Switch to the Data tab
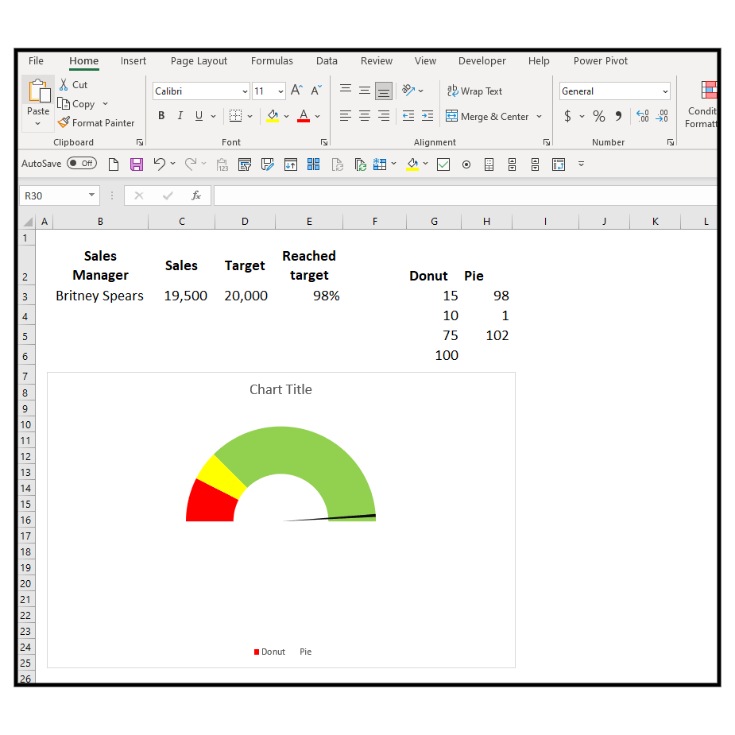This screenshot has width=735, height=735. point(327,61)
